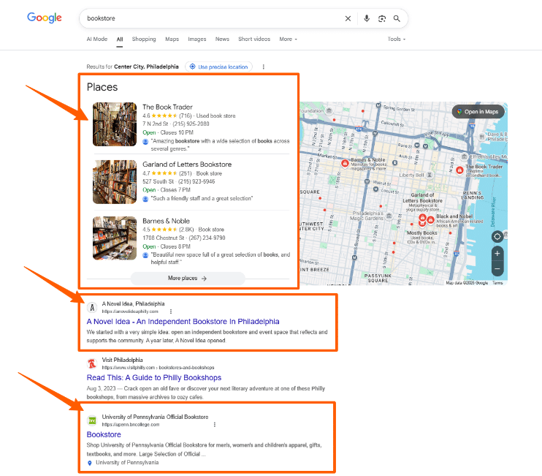This screenshot has width=542, height=476.
Task: Expand the More search filters dropdown
Action: (288, 39)
